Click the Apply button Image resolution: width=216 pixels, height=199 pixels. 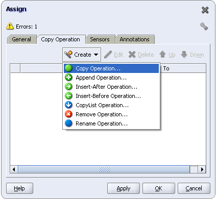(x=124, y=188)
